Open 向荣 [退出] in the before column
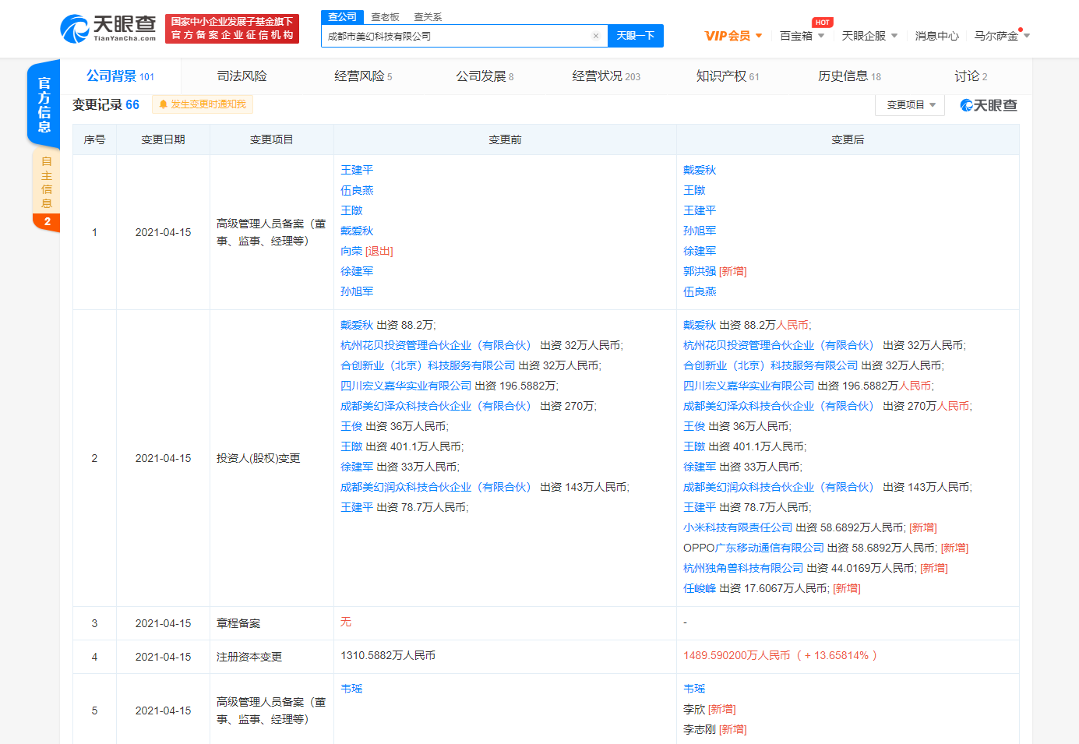This screenshot has width=1079, height=744. coord(367,251)
